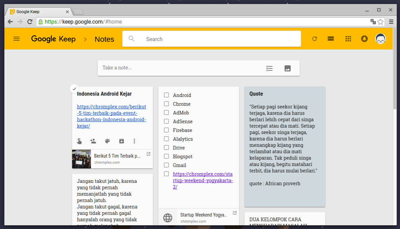Click the Indonesia Android Kejar title
Image resolution: width=400 pixels, height=229 pixels.
tap(104, 94)
